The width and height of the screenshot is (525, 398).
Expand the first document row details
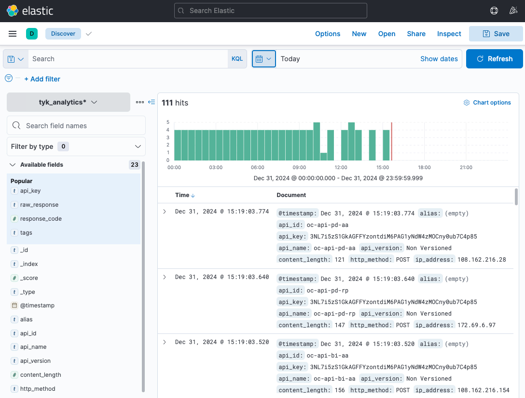tap(164, 212)
